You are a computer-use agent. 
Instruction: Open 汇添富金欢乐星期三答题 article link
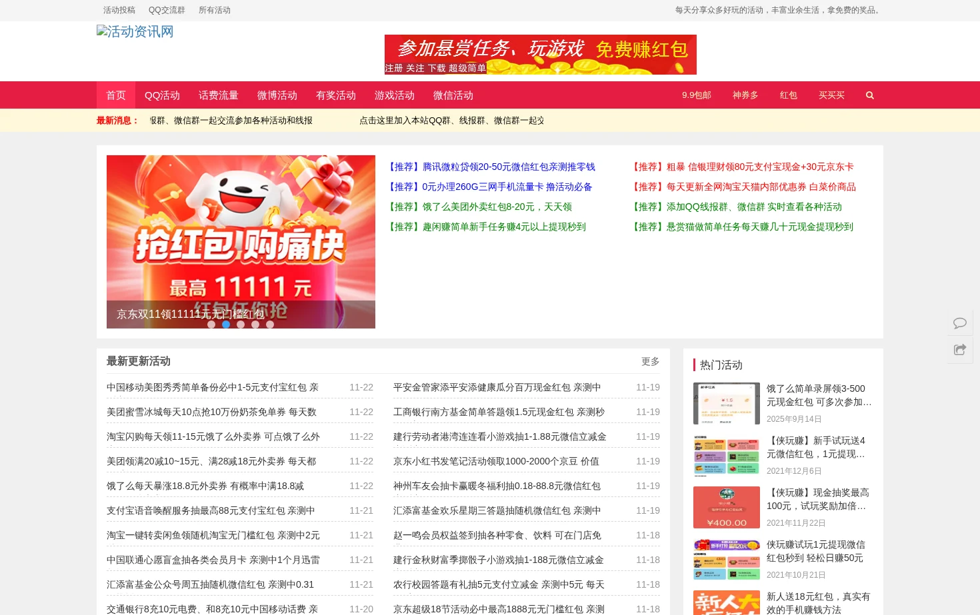coord(497,510)
